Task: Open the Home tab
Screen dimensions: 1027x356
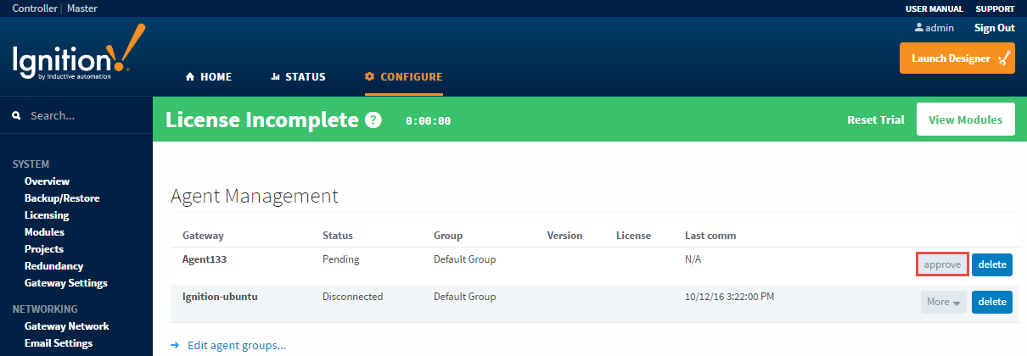Action: 208,76
